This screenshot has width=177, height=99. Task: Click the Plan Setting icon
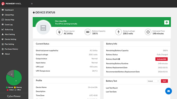3,44
